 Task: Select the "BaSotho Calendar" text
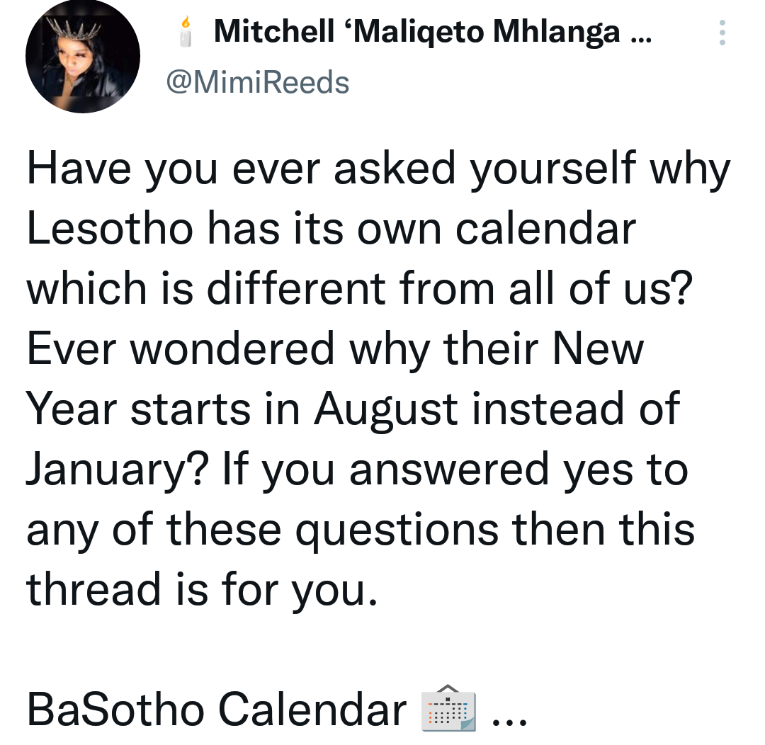(x=217, y=710)
